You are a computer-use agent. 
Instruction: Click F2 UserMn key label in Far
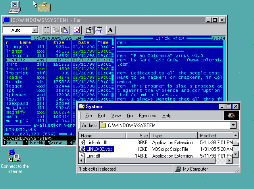coord(35,143)
